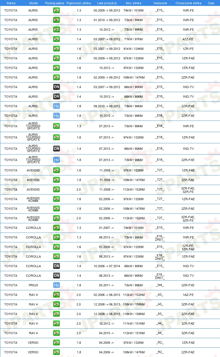Click petrol icon in Avensis 1.8 11.2008 row
Image resolution: width=220 pixels, height=357 pixels.
pyautogui.click(x=57, y=180)
